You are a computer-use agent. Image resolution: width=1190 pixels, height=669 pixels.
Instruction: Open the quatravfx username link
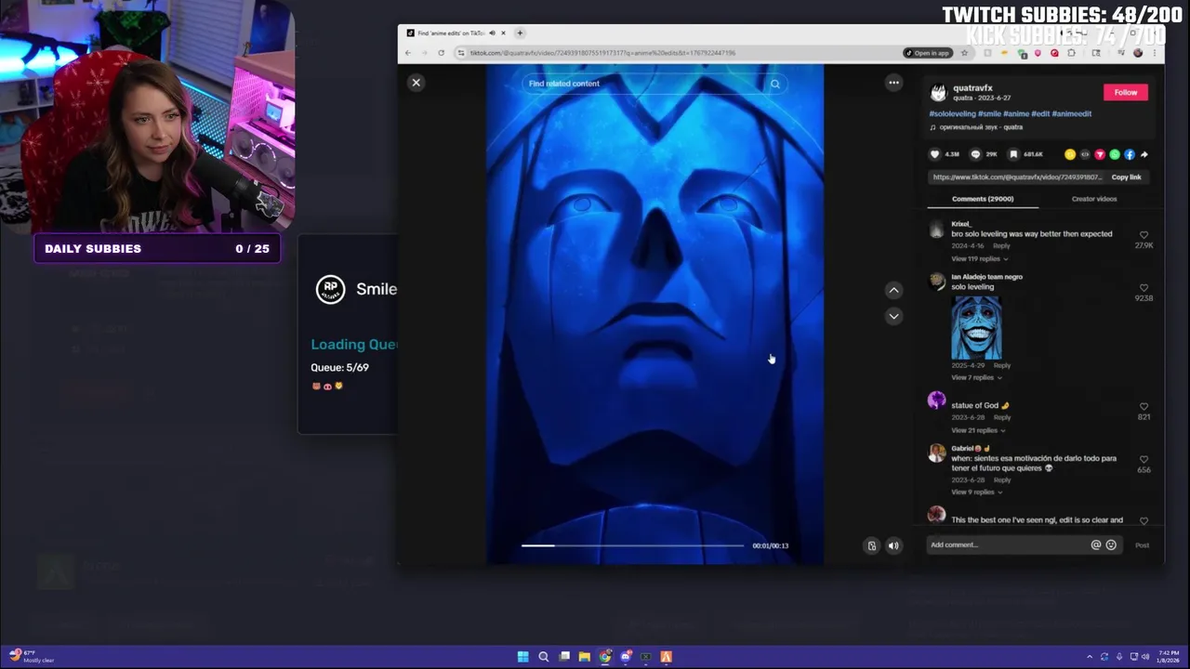pyautogui.click(x=972, y=88)
